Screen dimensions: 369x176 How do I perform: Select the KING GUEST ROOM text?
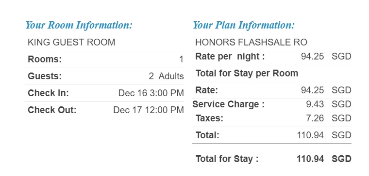(x=71, y=43)
